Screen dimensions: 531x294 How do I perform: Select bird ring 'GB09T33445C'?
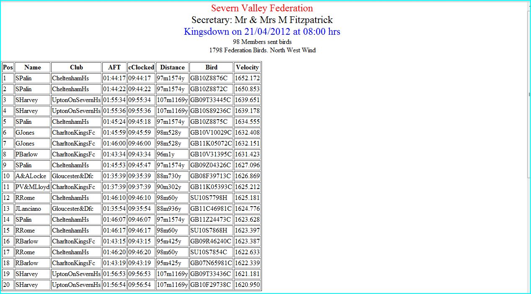pyautogui.click(x=212, y=100)
